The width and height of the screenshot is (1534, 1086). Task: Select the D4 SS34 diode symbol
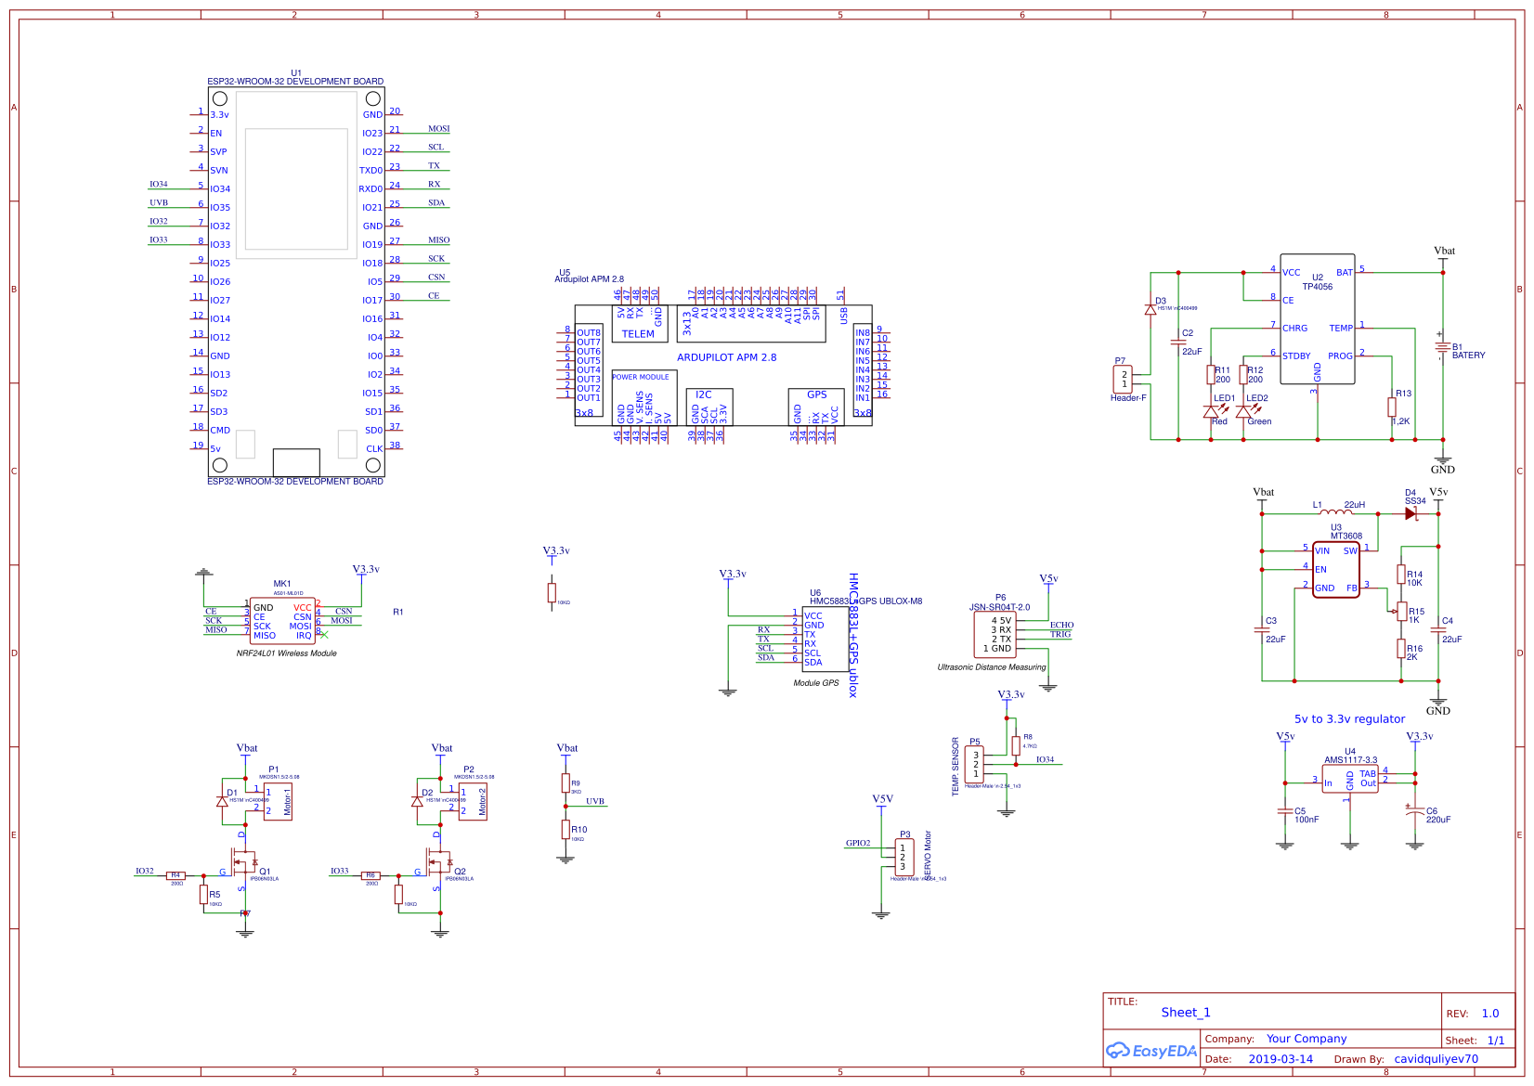pyautogui.click(x=1411, y=513)
